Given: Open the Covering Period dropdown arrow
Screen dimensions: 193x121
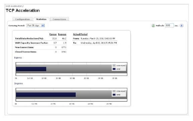Looking at the screenshot, I should tap(43, 25).
